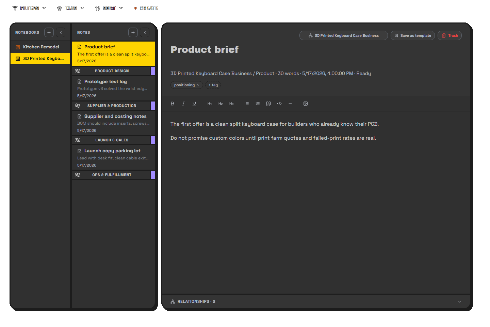
Task: Remove the positioning tag
Action: tap(198, 85)
